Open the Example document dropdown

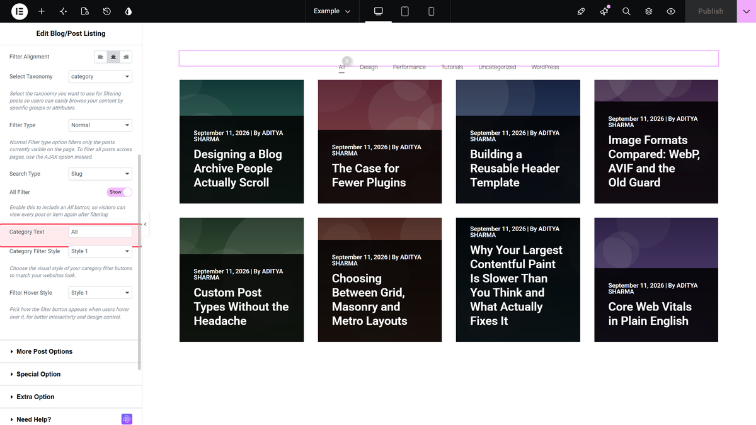tap(332, 11)
